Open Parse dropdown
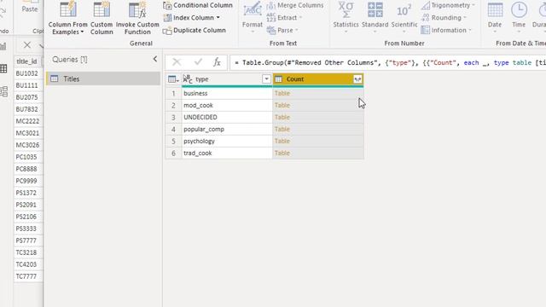546x307 pixels. 282,31
